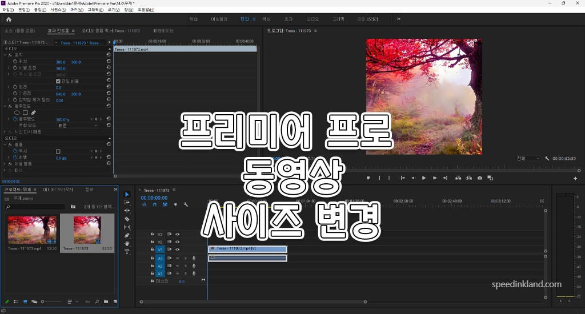Click the opacity free draw bezier pen

34,112
